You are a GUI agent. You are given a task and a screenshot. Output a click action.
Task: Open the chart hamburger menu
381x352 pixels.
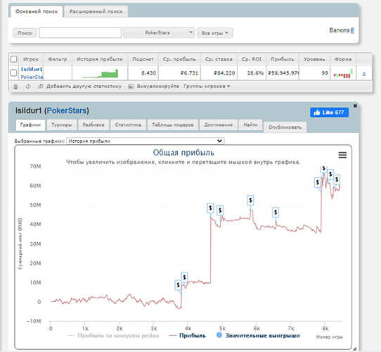(x=342, y=155)
